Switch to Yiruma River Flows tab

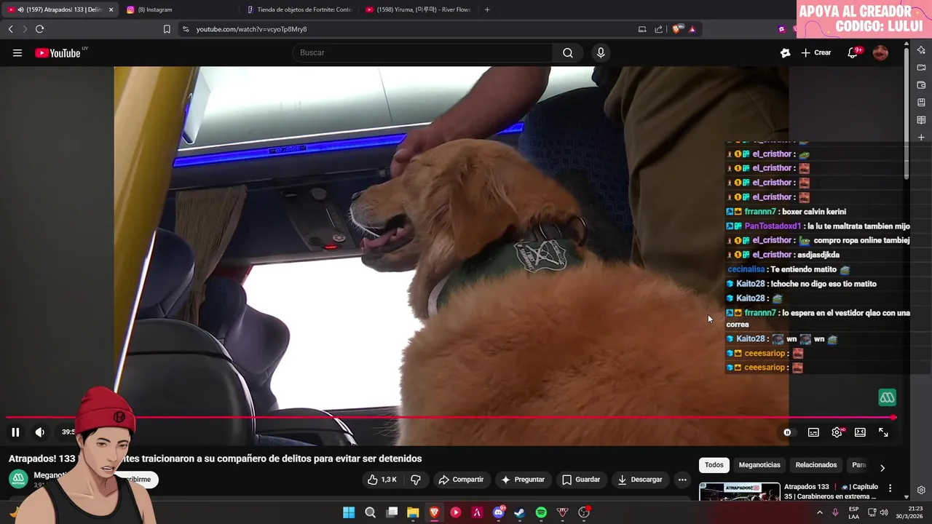point(418,9)
